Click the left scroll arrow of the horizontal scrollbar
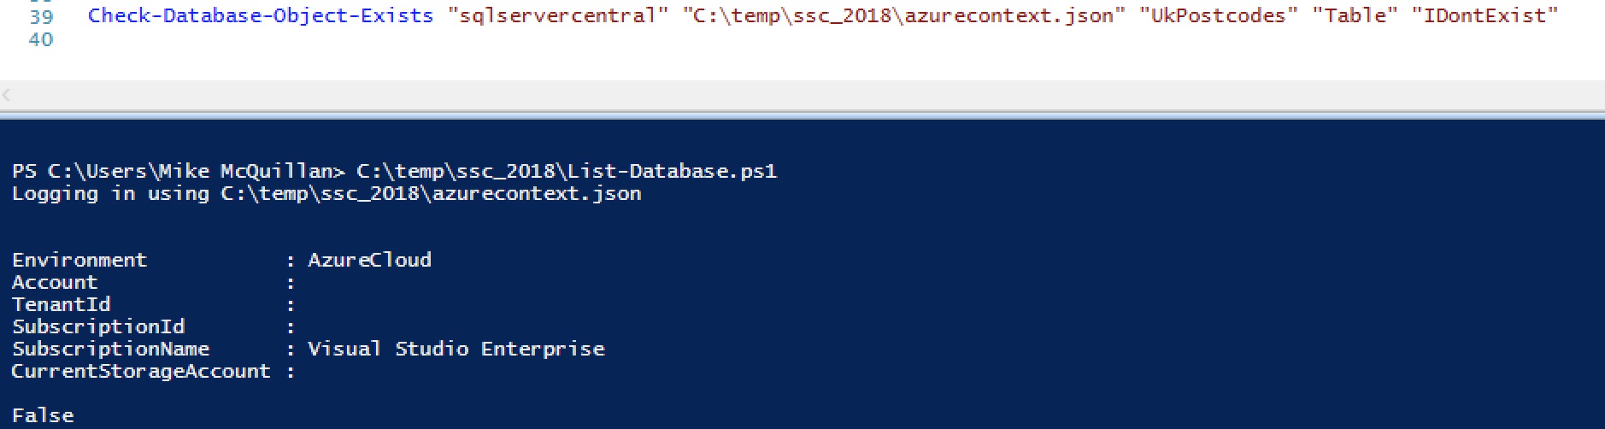The width and height of the screenshot is (1605, 429). (x=7, y=95)
